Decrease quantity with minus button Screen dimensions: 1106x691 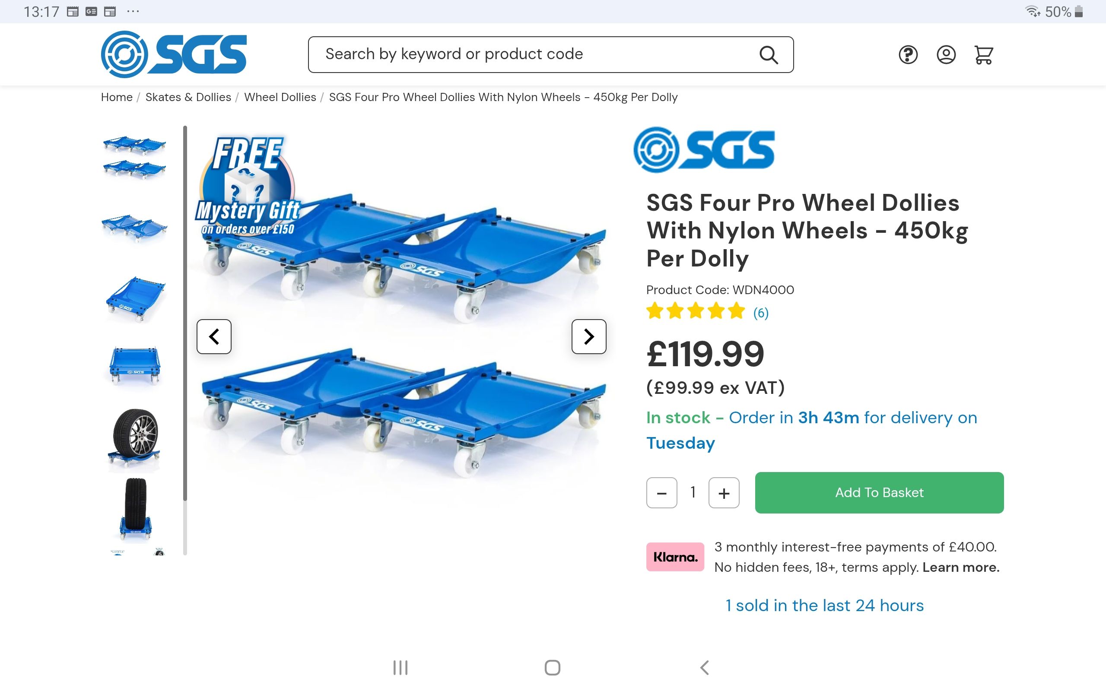tap(661, 493)
